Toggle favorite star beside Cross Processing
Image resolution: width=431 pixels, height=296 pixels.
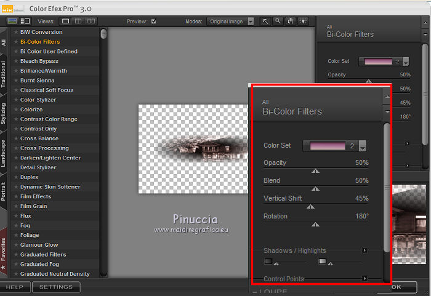tap(16, 148)
